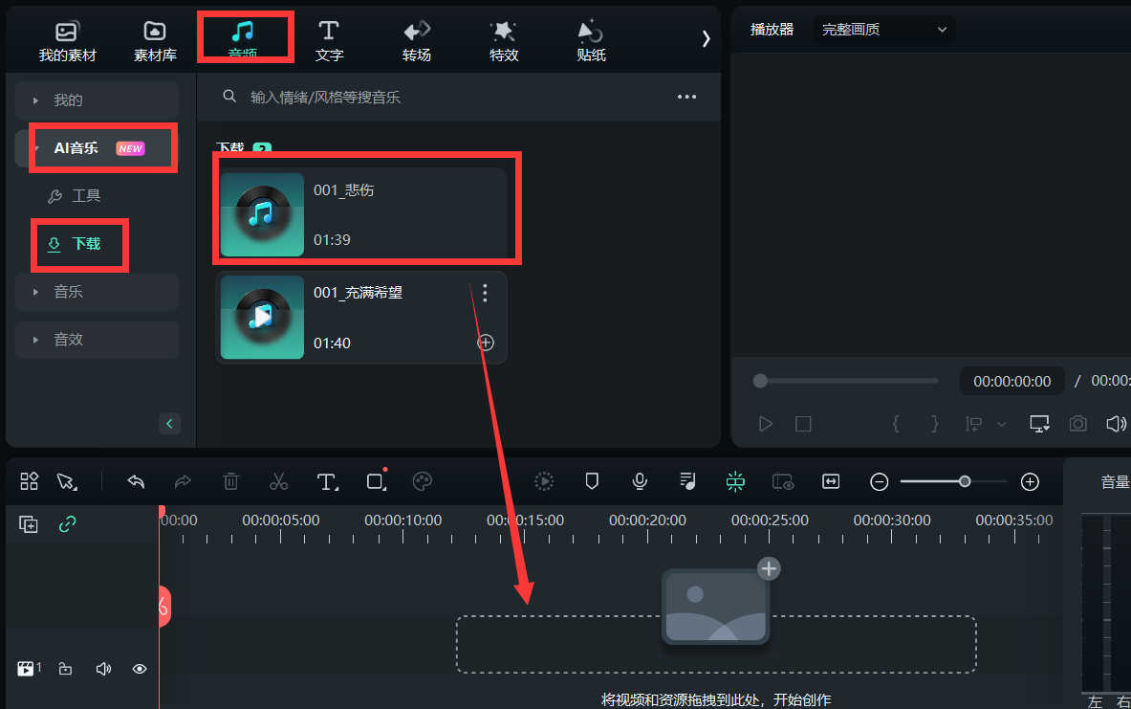The image size is (1131, 709).
Task: Open the 完整画质 quality dropdown
Action: (883, 30)
